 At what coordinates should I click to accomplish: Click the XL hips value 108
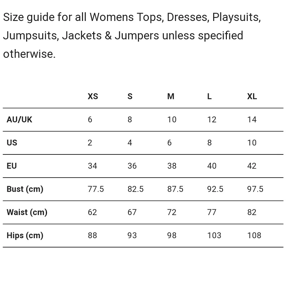point(254,235)
